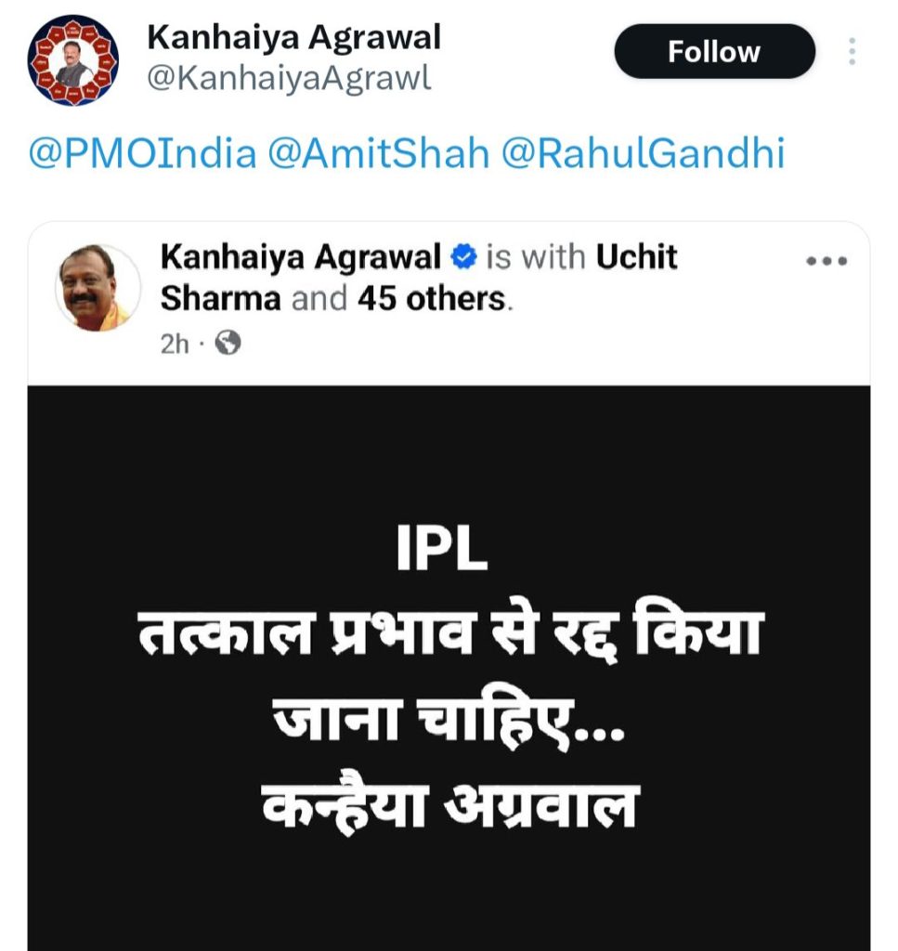Click the Hindi text about cancelling IPL
The height and width of the screenshot is (951, 898).
point(451,677)
